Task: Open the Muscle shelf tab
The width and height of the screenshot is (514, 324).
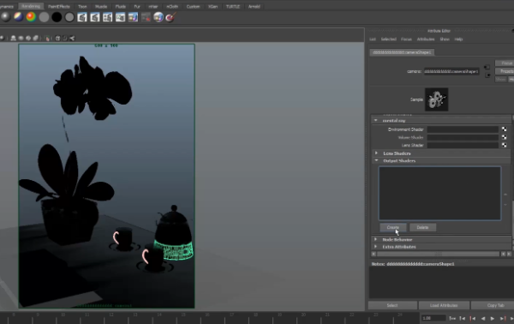Action: pyautogui.click(x=101, y=7)
